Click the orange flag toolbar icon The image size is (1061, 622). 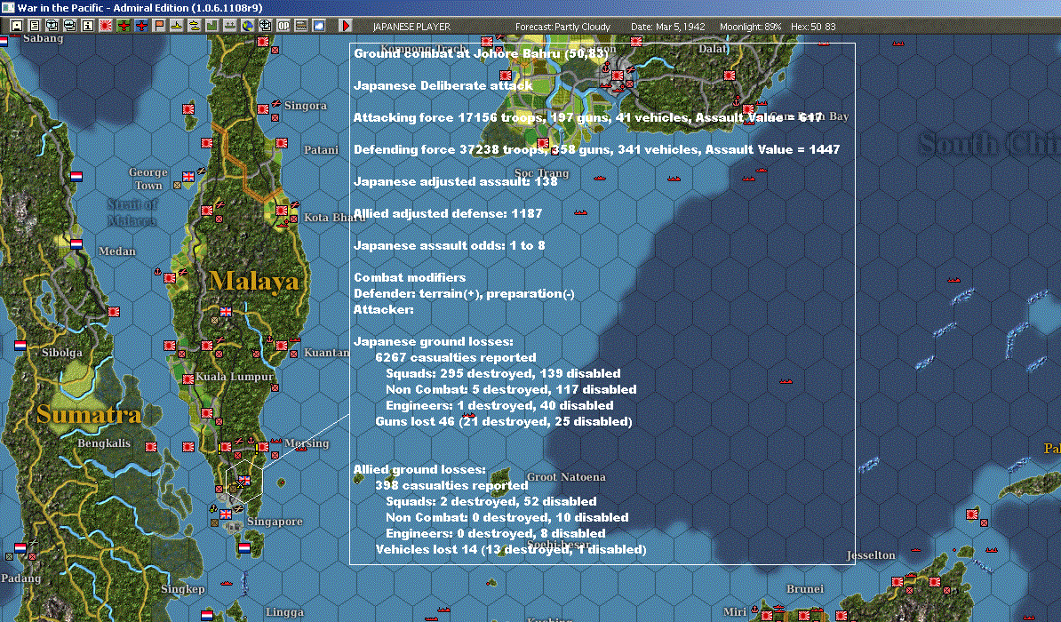click(x=159, y=26)
